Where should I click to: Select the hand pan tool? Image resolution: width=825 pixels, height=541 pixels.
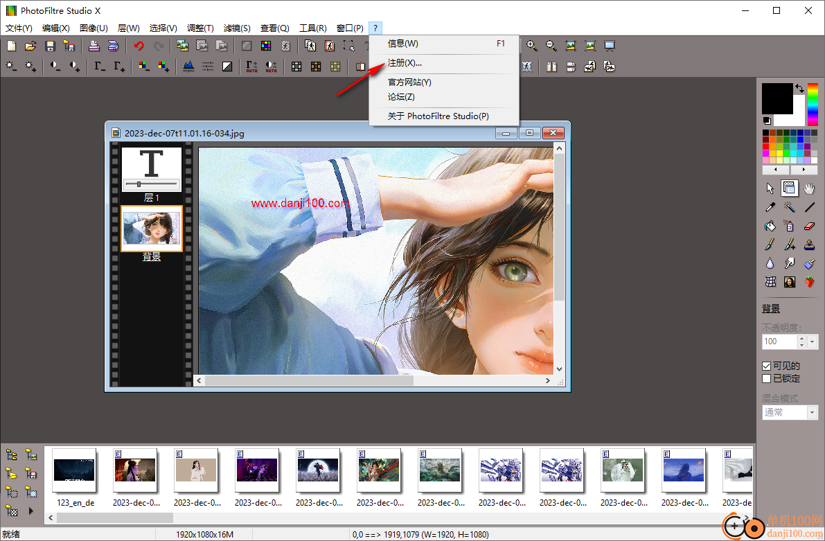(x=809, y=188)
